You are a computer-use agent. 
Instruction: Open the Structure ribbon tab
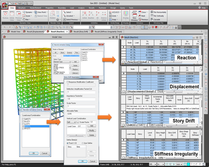pyautogui.click(x=22, y=8)
